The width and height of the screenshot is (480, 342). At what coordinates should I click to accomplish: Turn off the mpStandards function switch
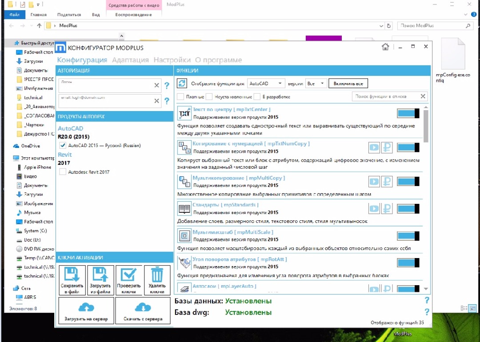408,209
